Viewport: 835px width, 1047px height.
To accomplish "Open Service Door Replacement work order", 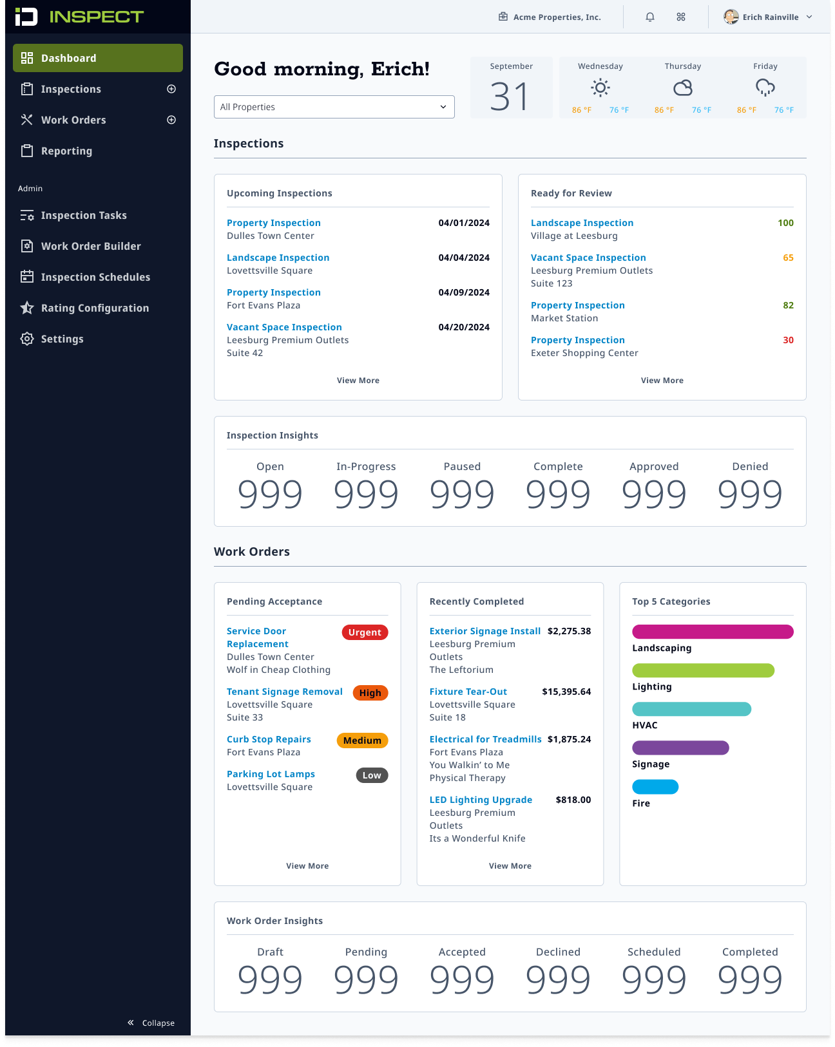I will [x=258, y=637].
